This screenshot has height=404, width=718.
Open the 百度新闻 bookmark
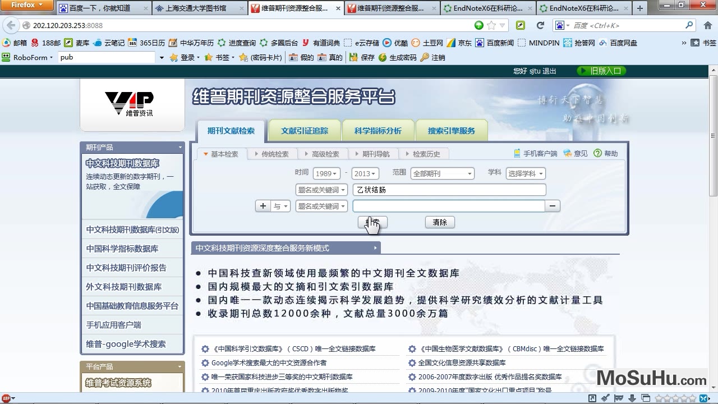click(x=495, y=43)
